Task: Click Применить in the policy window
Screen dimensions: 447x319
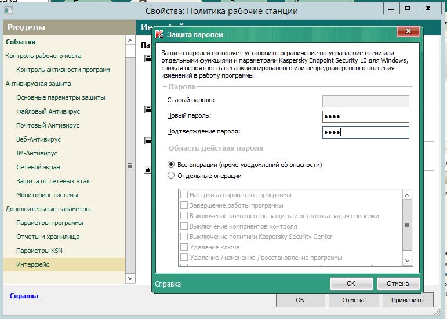Action: pyautogui.click(x=408, y=300)
